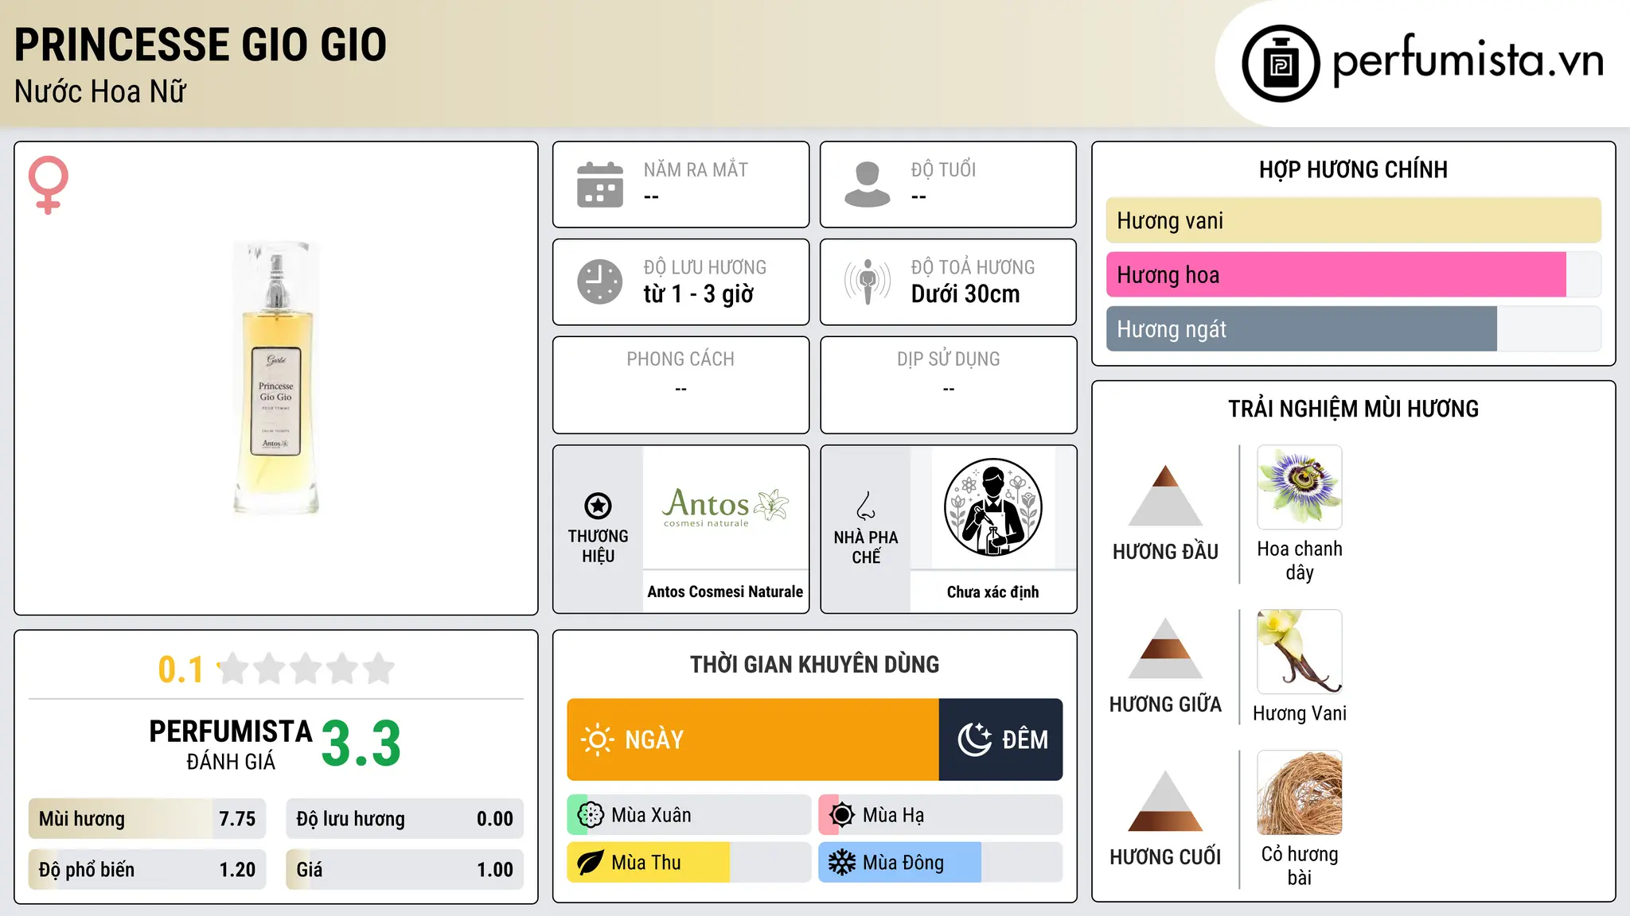Click the Giá 1.00 score bar
This screenshot has width=1630, height=916.
tap(405, 870)
